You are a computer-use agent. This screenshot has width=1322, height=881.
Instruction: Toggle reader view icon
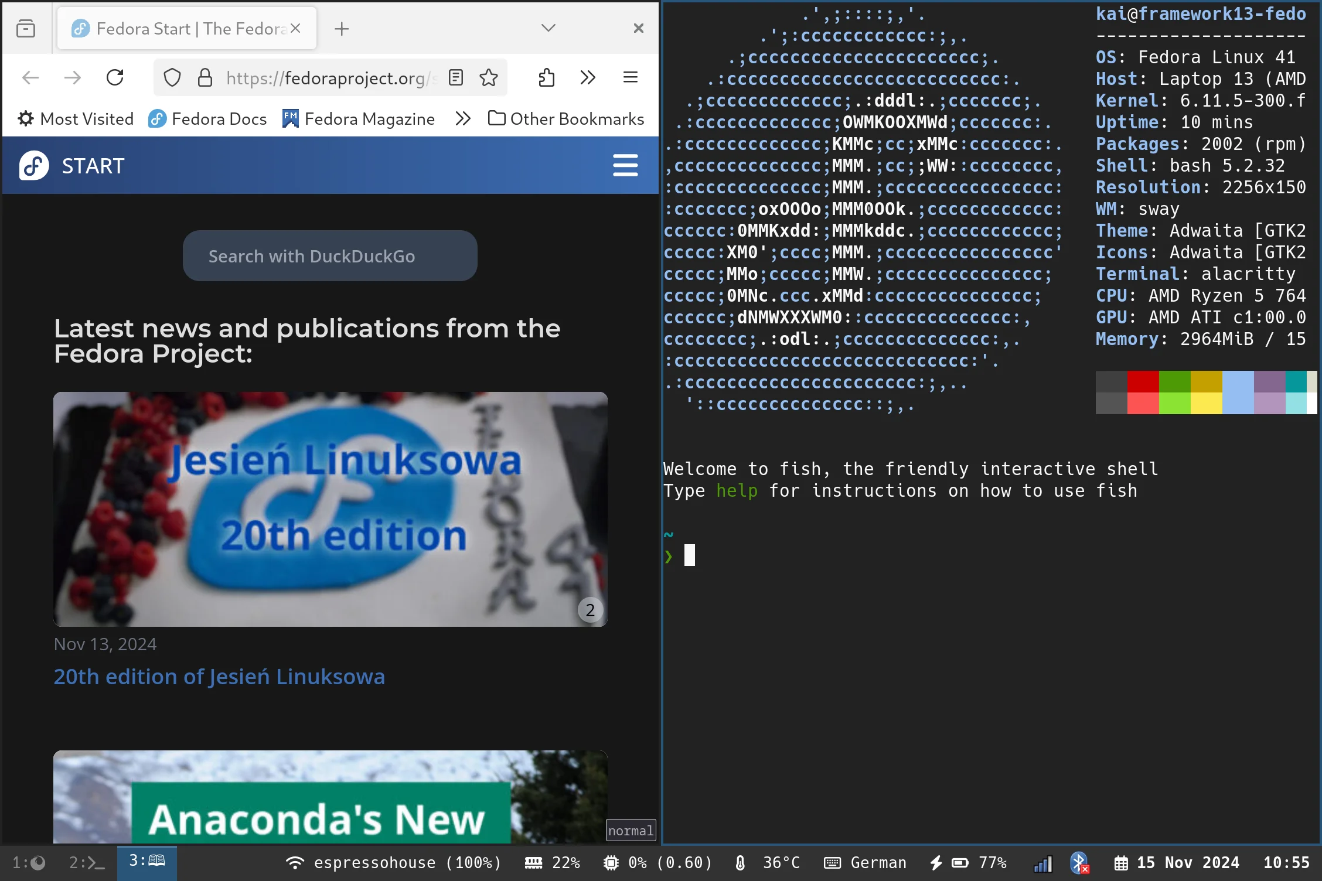456,77
